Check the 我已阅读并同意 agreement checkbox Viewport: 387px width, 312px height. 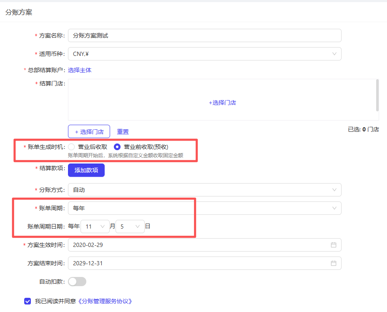(x=28, y=301)
